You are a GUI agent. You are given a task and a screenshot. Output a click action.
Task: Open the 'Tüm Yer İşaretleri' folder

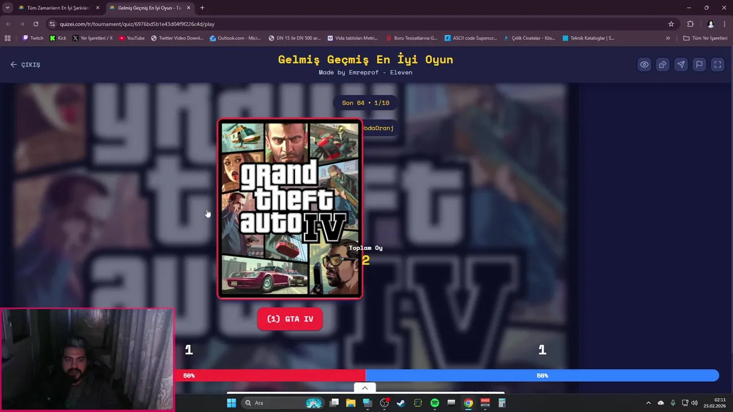click(705, 38)
